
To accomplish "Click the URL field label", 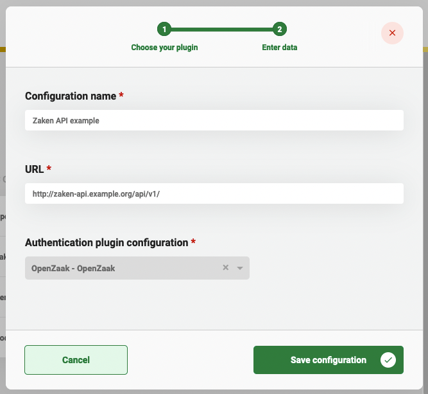I will [x=34, y=170].
